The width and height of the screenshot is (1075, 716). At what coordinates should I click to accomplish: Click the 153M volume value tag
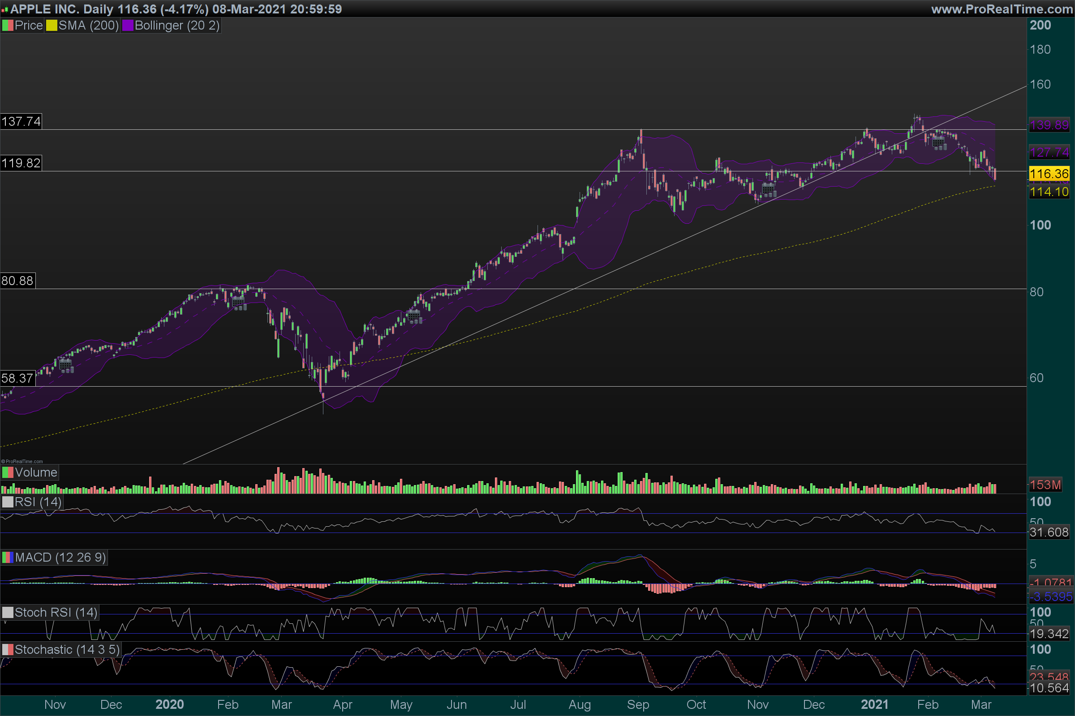tap(1046, 485)
